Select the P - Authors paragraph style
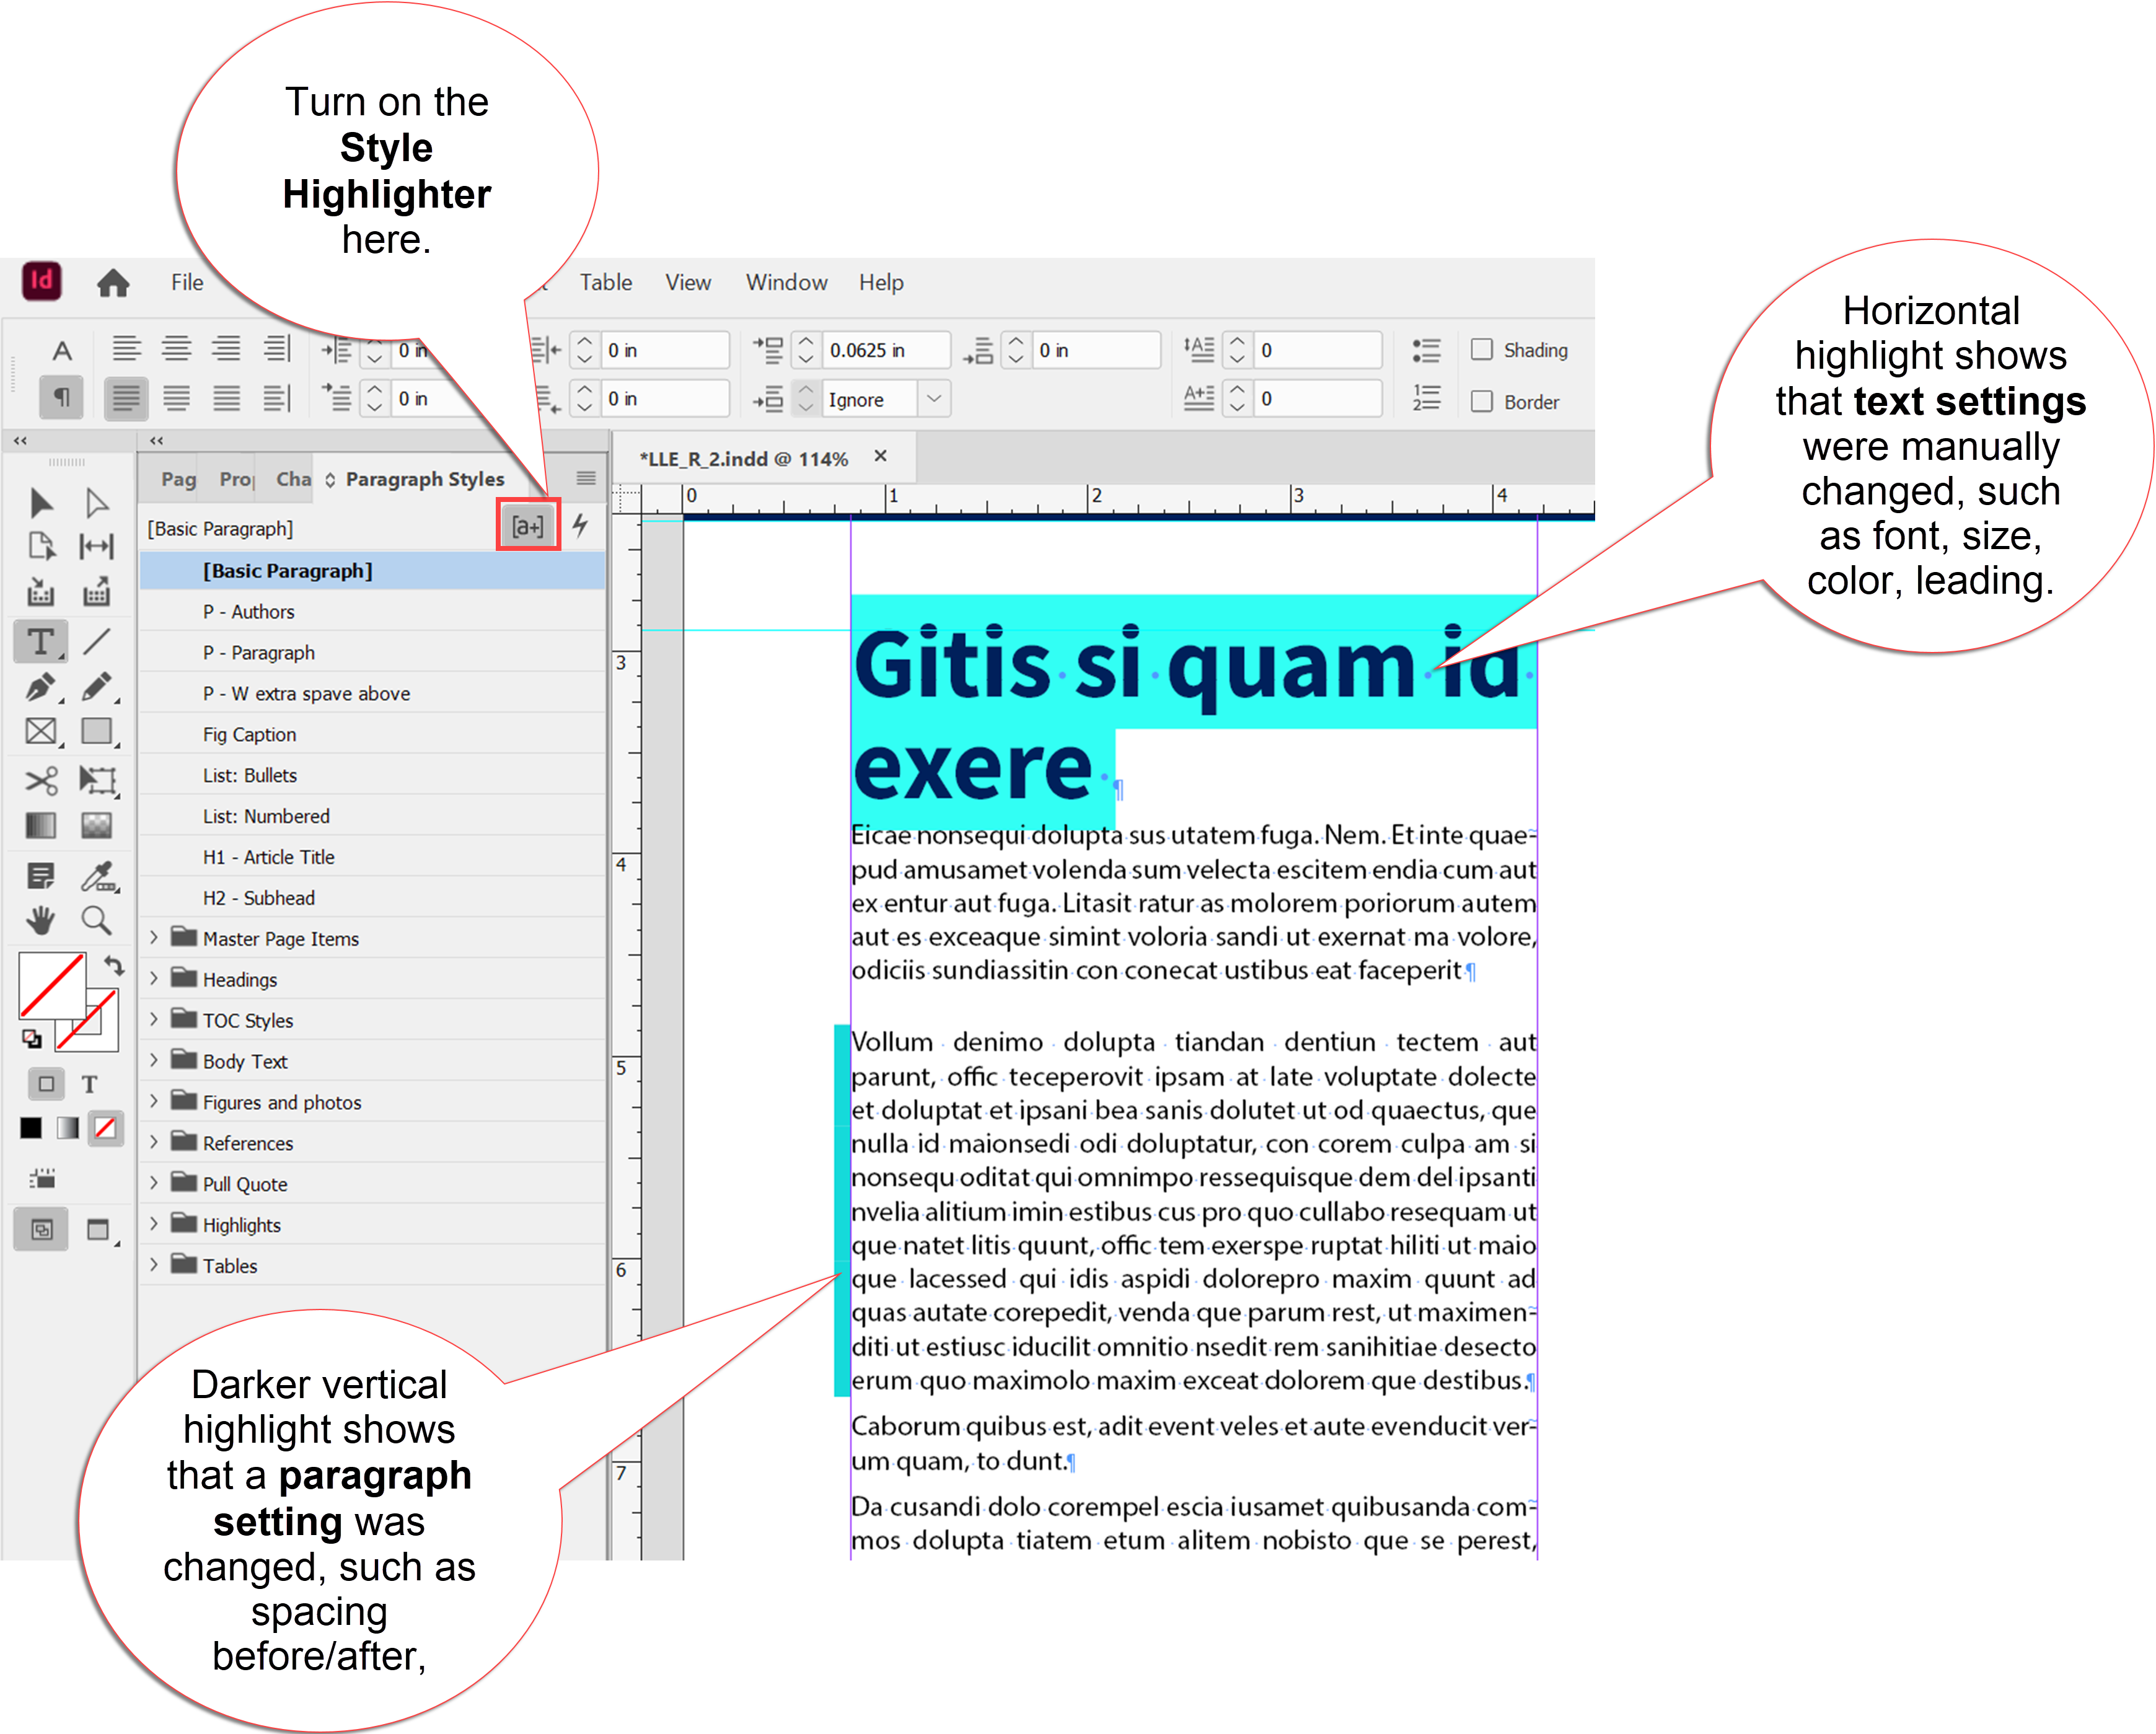 coord(248,611)
